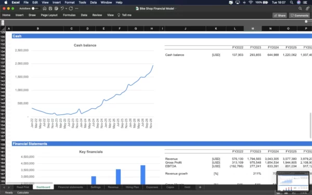Open the more options ellipsis in the title bar
Screen dimensions: 312x195
[76, 8]
